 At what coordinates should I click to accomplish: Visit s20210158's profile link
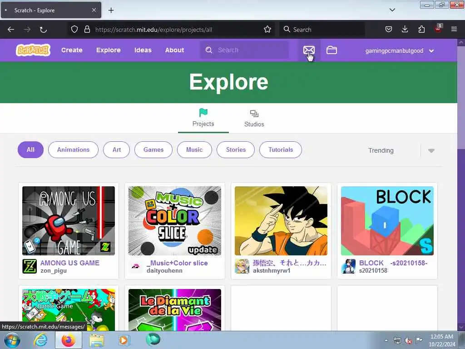[373, 271]
